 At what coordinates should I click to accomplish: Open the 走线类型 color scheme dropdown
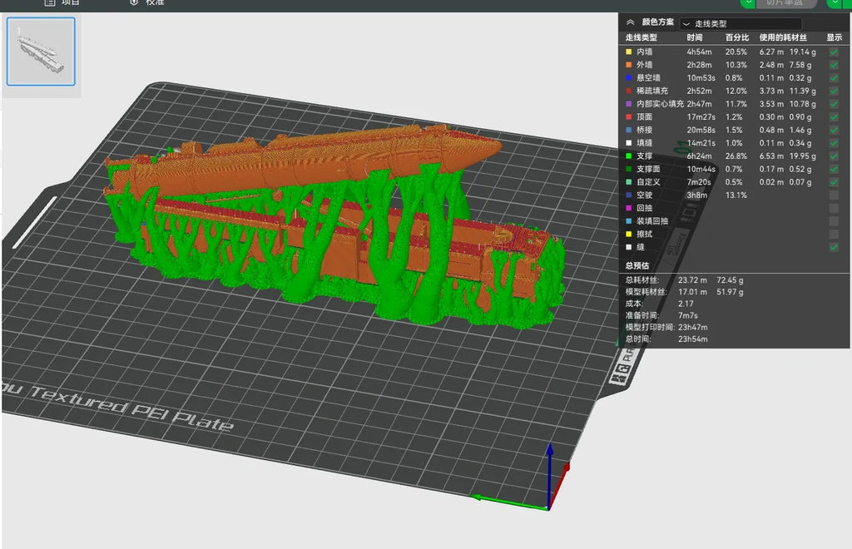[741, 23]
